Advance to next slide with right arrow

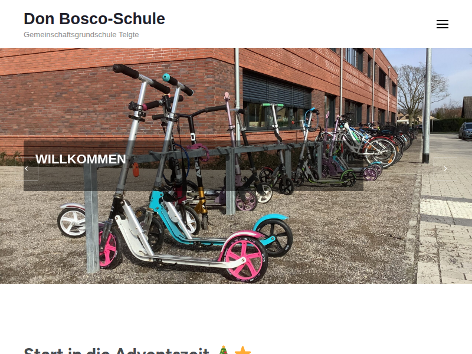click(445, 169)
